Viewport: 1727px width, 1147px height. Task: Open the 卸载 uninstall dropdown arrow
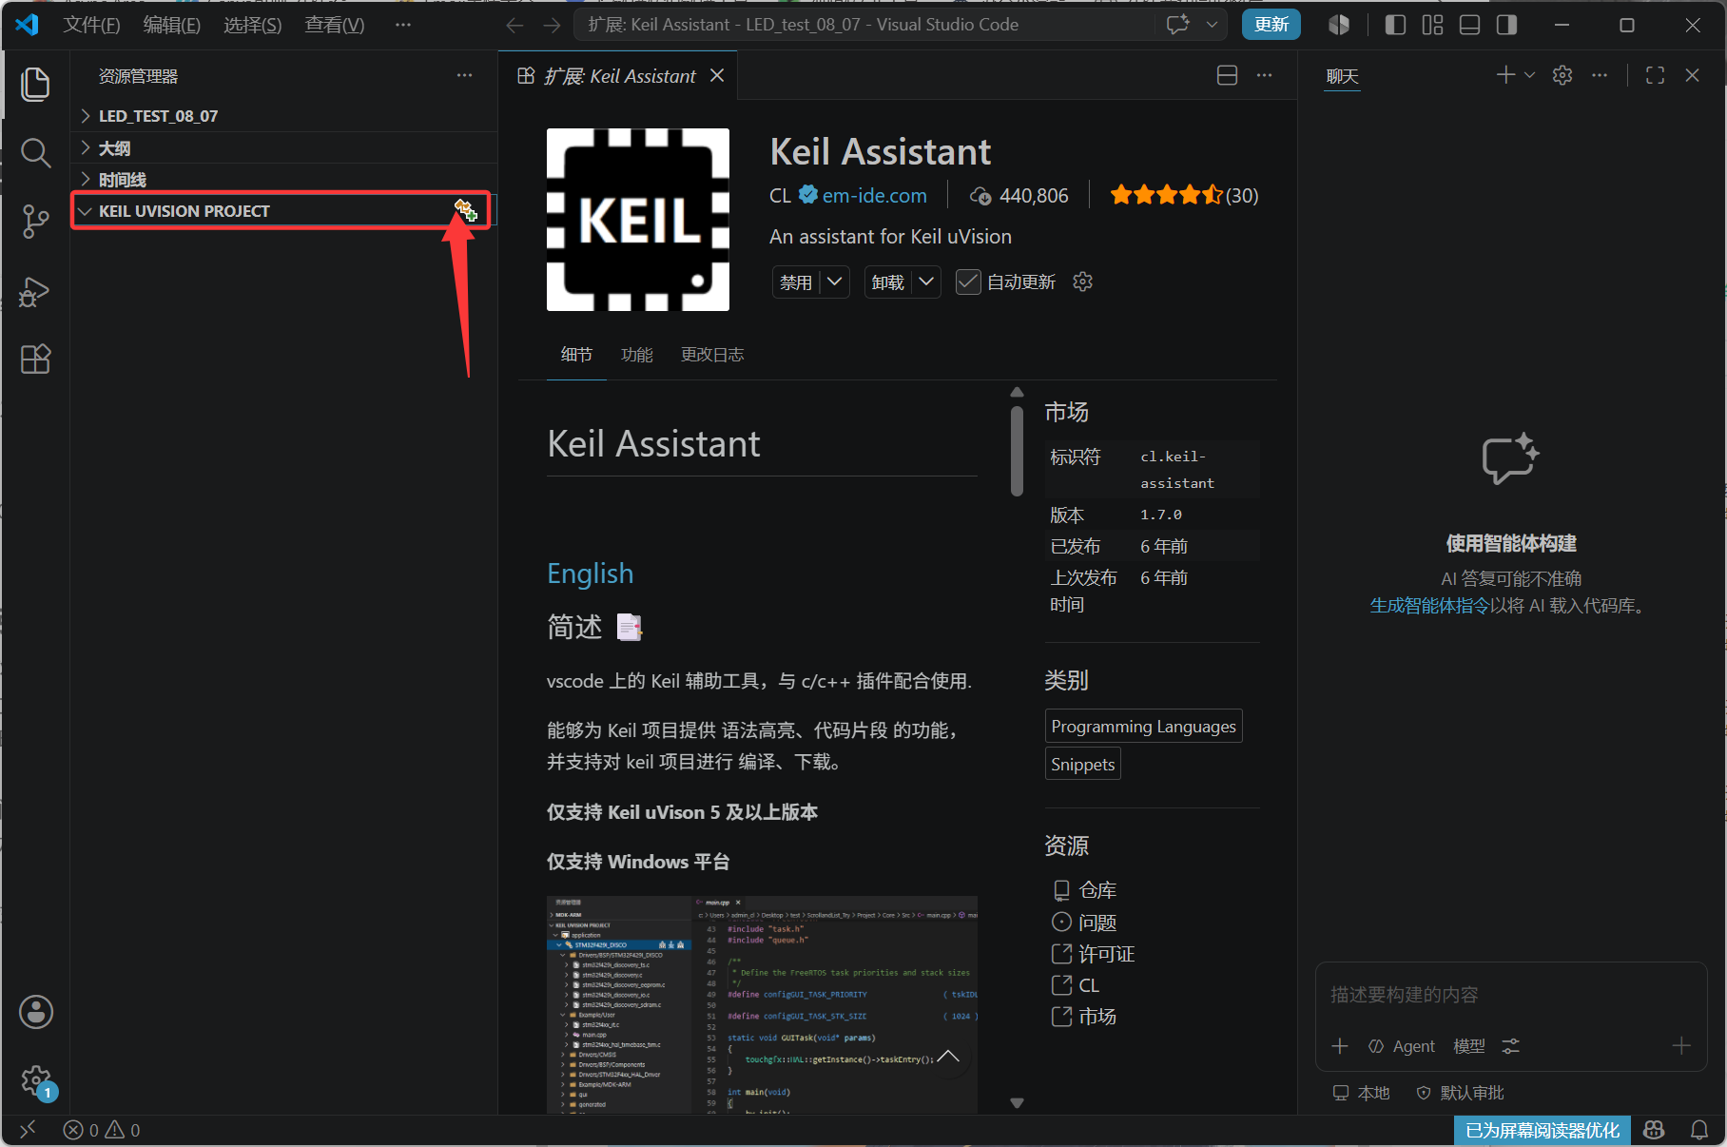tap(926, 282)
